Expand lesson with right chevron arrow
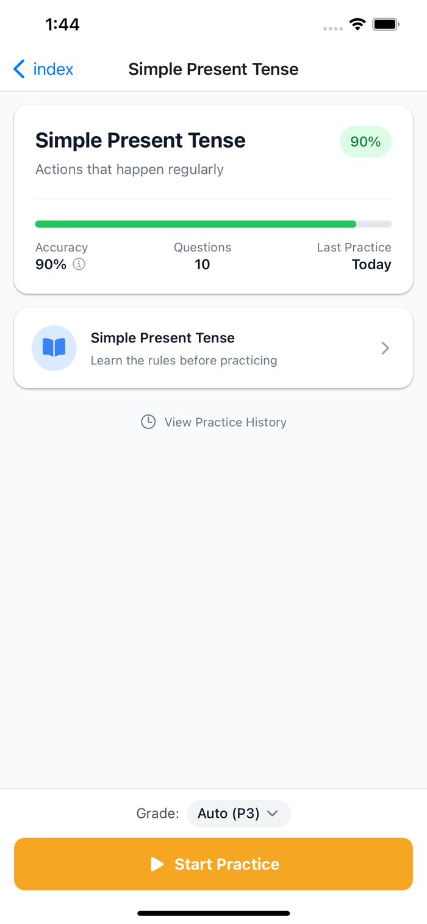The height and width of the screenshot is (924, 427). point(385,348)
